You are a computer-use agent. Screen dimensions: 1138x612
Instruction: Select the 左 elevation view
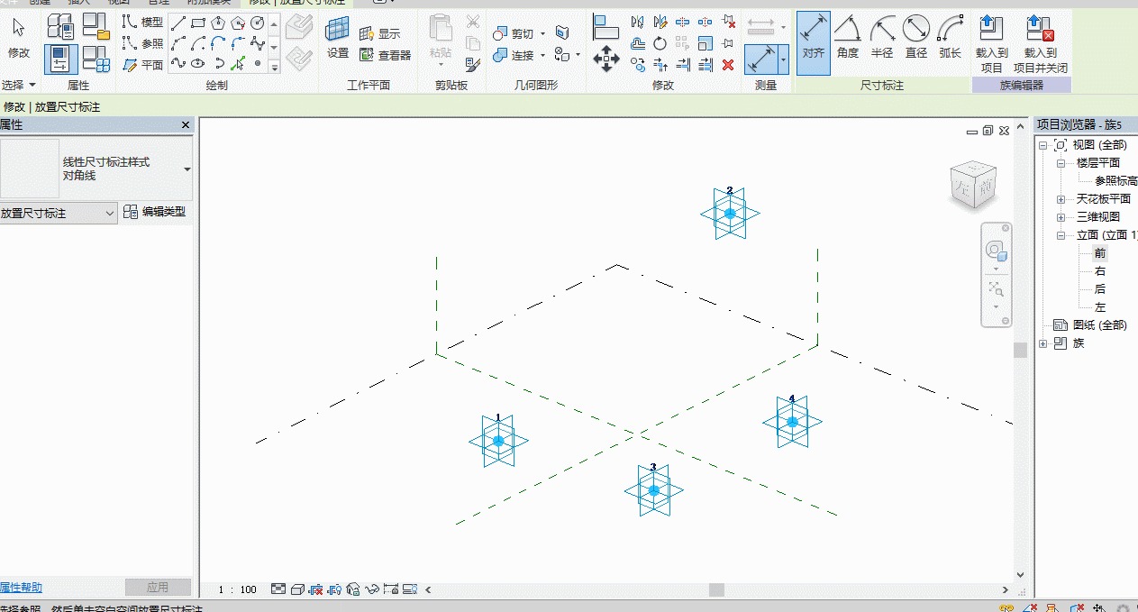1100,307
